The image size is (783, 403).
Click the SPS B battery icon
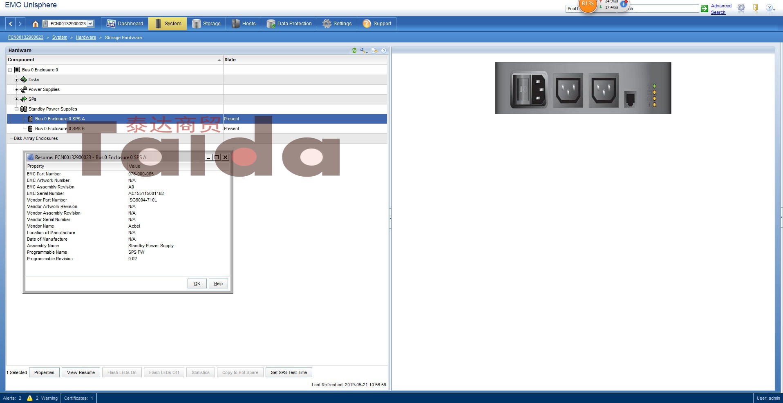30,129
